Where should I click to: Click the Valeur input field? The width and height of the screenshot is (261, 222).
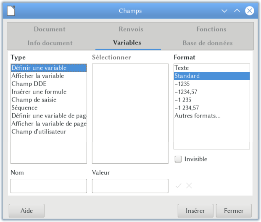point(130,186)
